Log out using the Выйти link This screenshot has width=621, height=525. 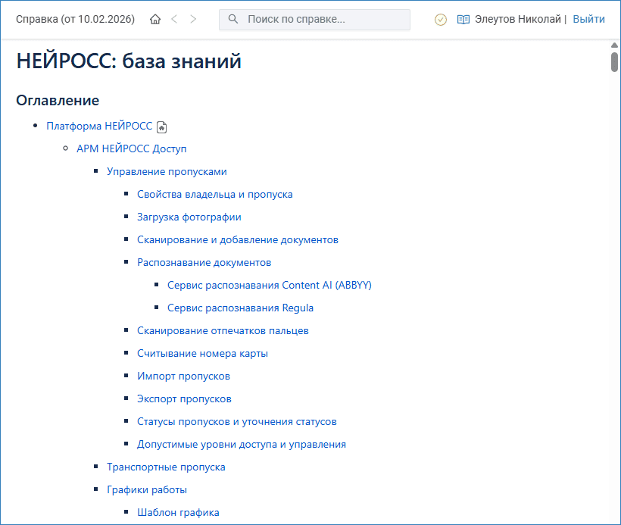pos(588,20)
